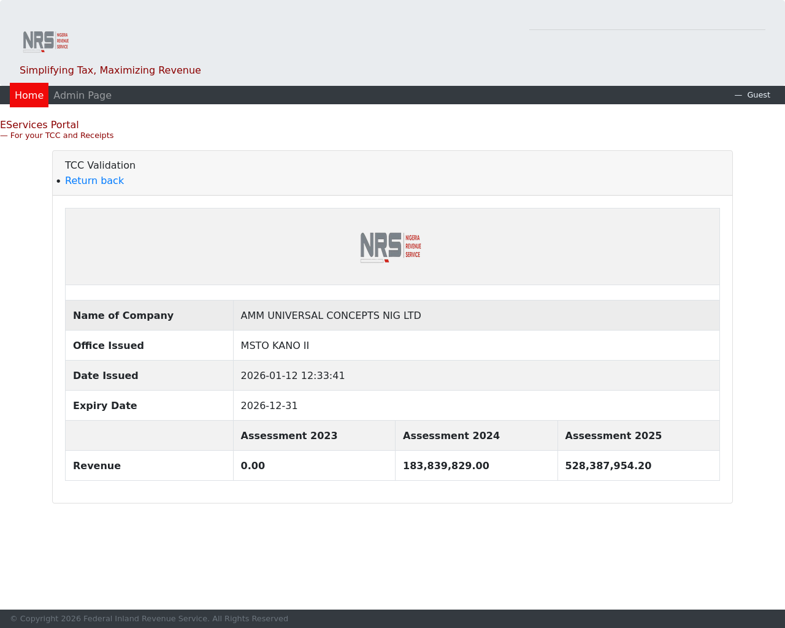Click the expiry date 2026-12-31
Screen dimensions: 785x628
[x=269, y=405]
